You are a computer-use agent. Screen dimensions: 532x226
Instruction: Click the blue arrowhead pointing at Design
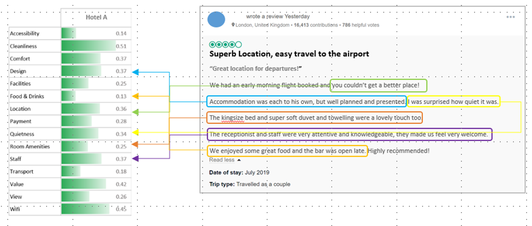tap(135, 72)
